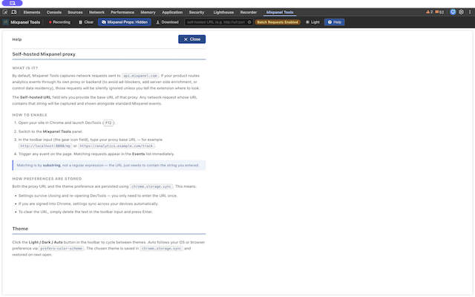Toggle Mixpanel Props: Hidden
This screenshot has width=475, height=297.
125,22
